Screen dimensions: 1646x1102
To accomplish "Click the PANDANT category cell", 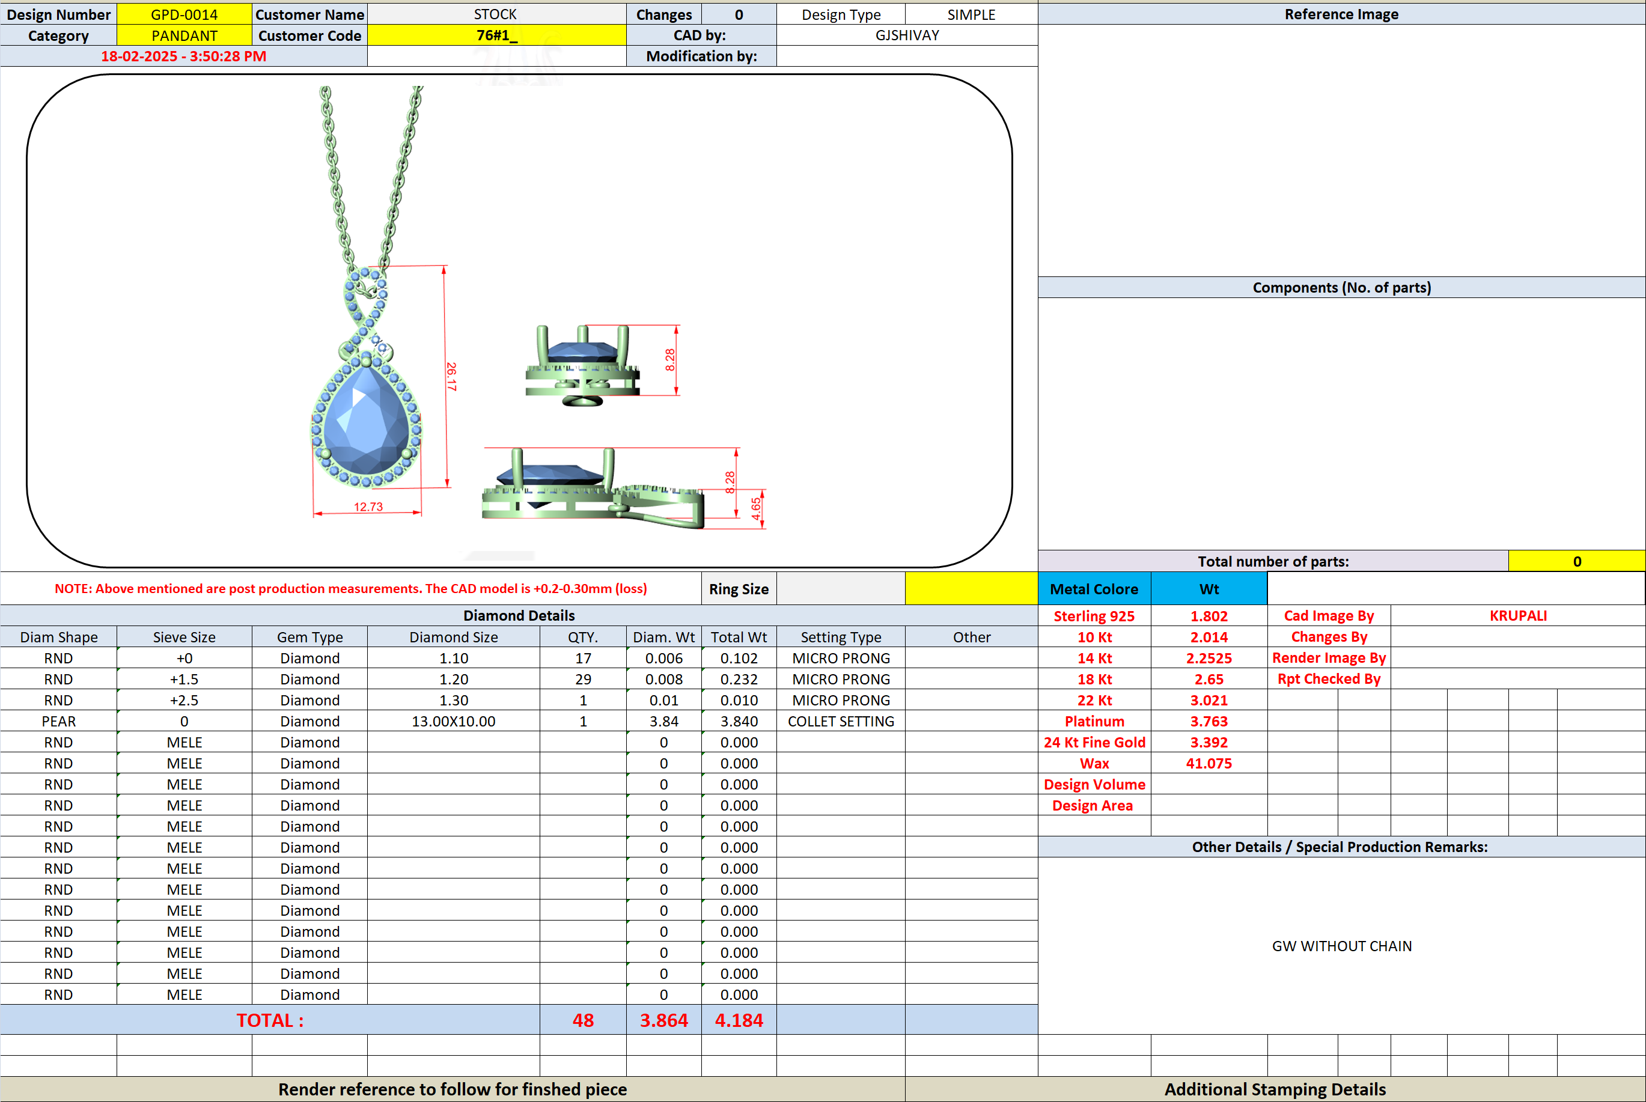I will click(x=184, y=35).
